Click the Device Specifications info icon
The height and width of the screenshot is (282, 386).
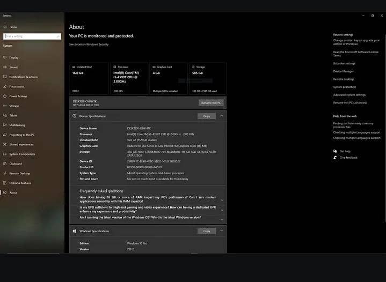74,116
